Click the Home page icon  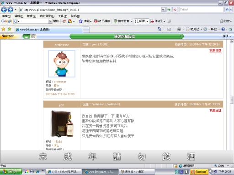pyautogui.click(x=160, y=29)
